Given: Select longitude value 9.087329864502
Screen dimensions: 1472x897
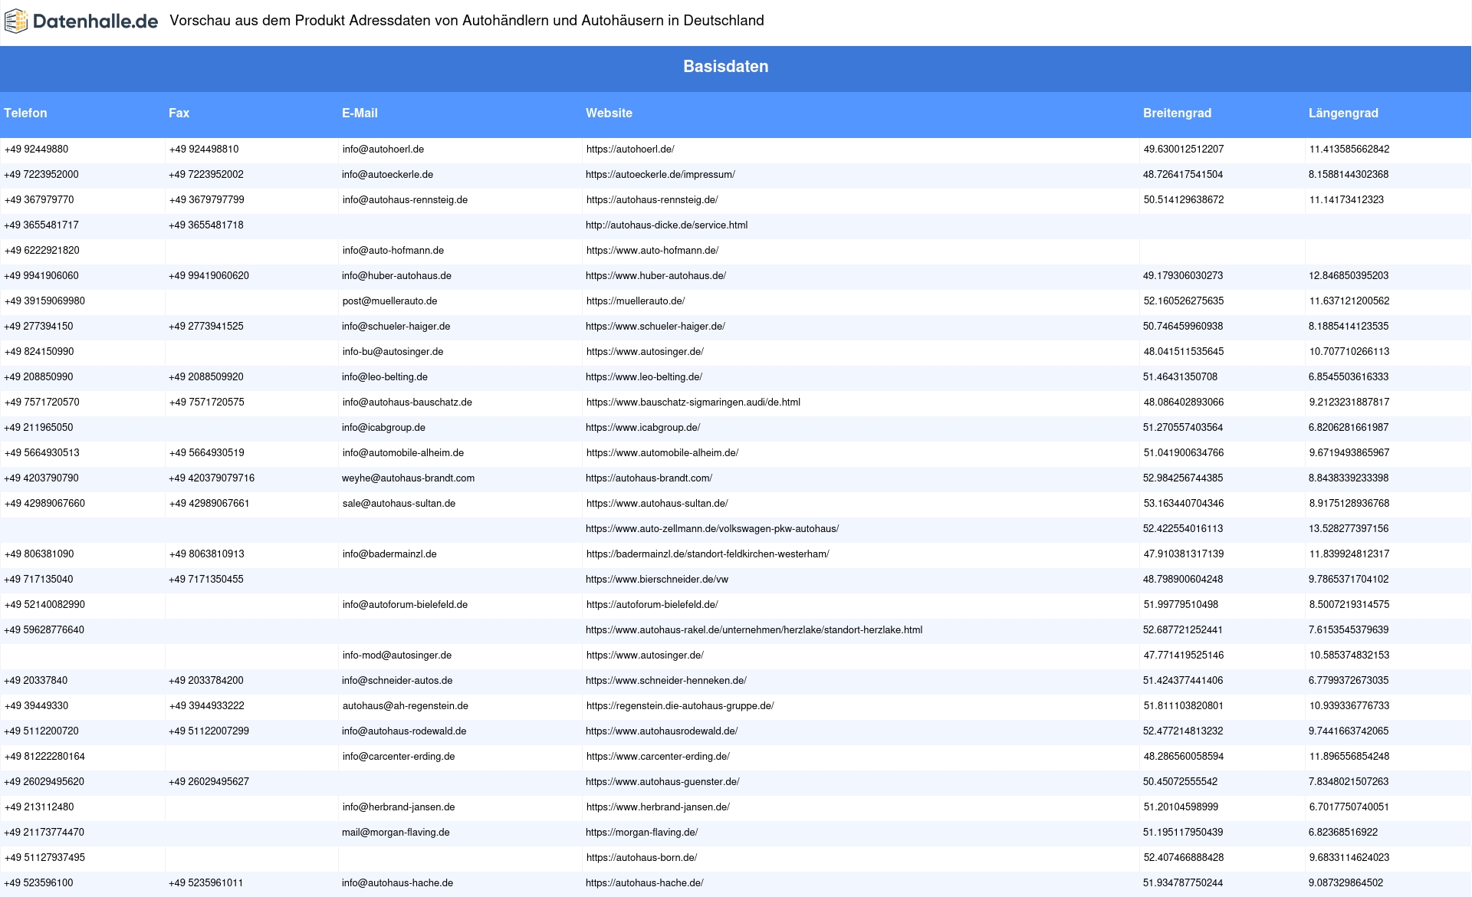Looking at the screenshot, I should (1345, 883).
